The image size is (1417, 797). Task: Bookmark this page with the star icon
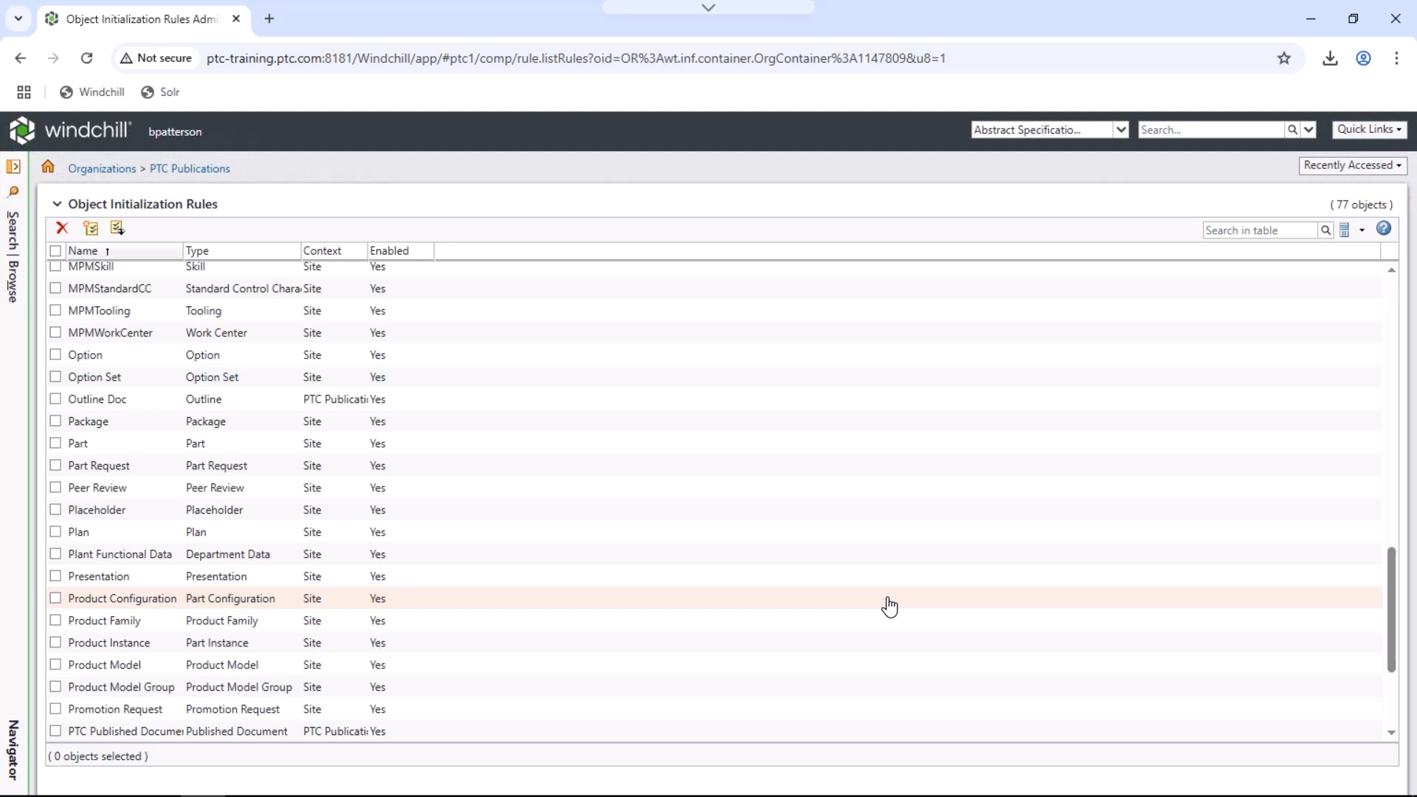tap(1284, 58)
